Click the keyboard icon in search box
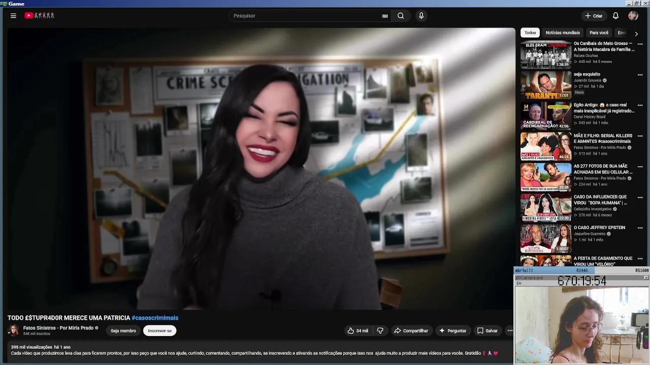 [x=385, y=16]
